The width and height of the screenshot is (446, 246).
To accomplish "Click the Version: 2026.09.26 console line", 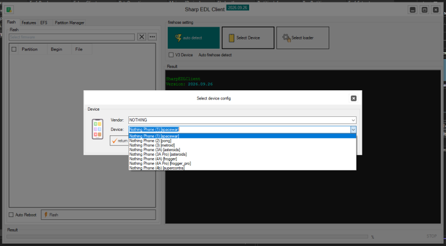I will pyautogui.click(x=189, y=84).
